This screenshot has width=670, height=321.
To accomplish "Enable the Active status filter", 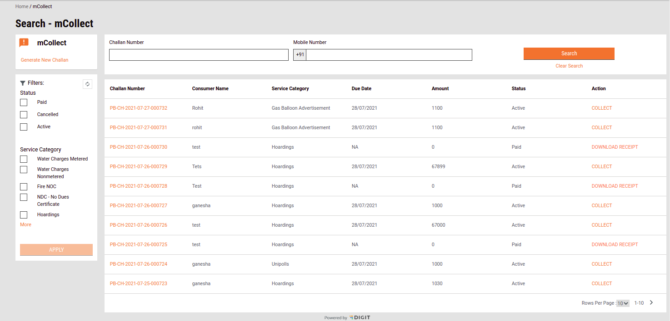I will [x=24, y=127].
